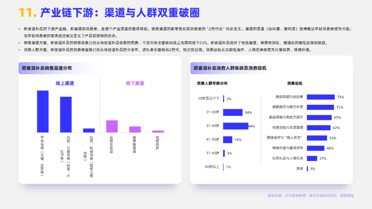Click the 社交礼品与人情往来 bar at 27%
The width and height of the screenshot is (372, 209).
(312, 158)
